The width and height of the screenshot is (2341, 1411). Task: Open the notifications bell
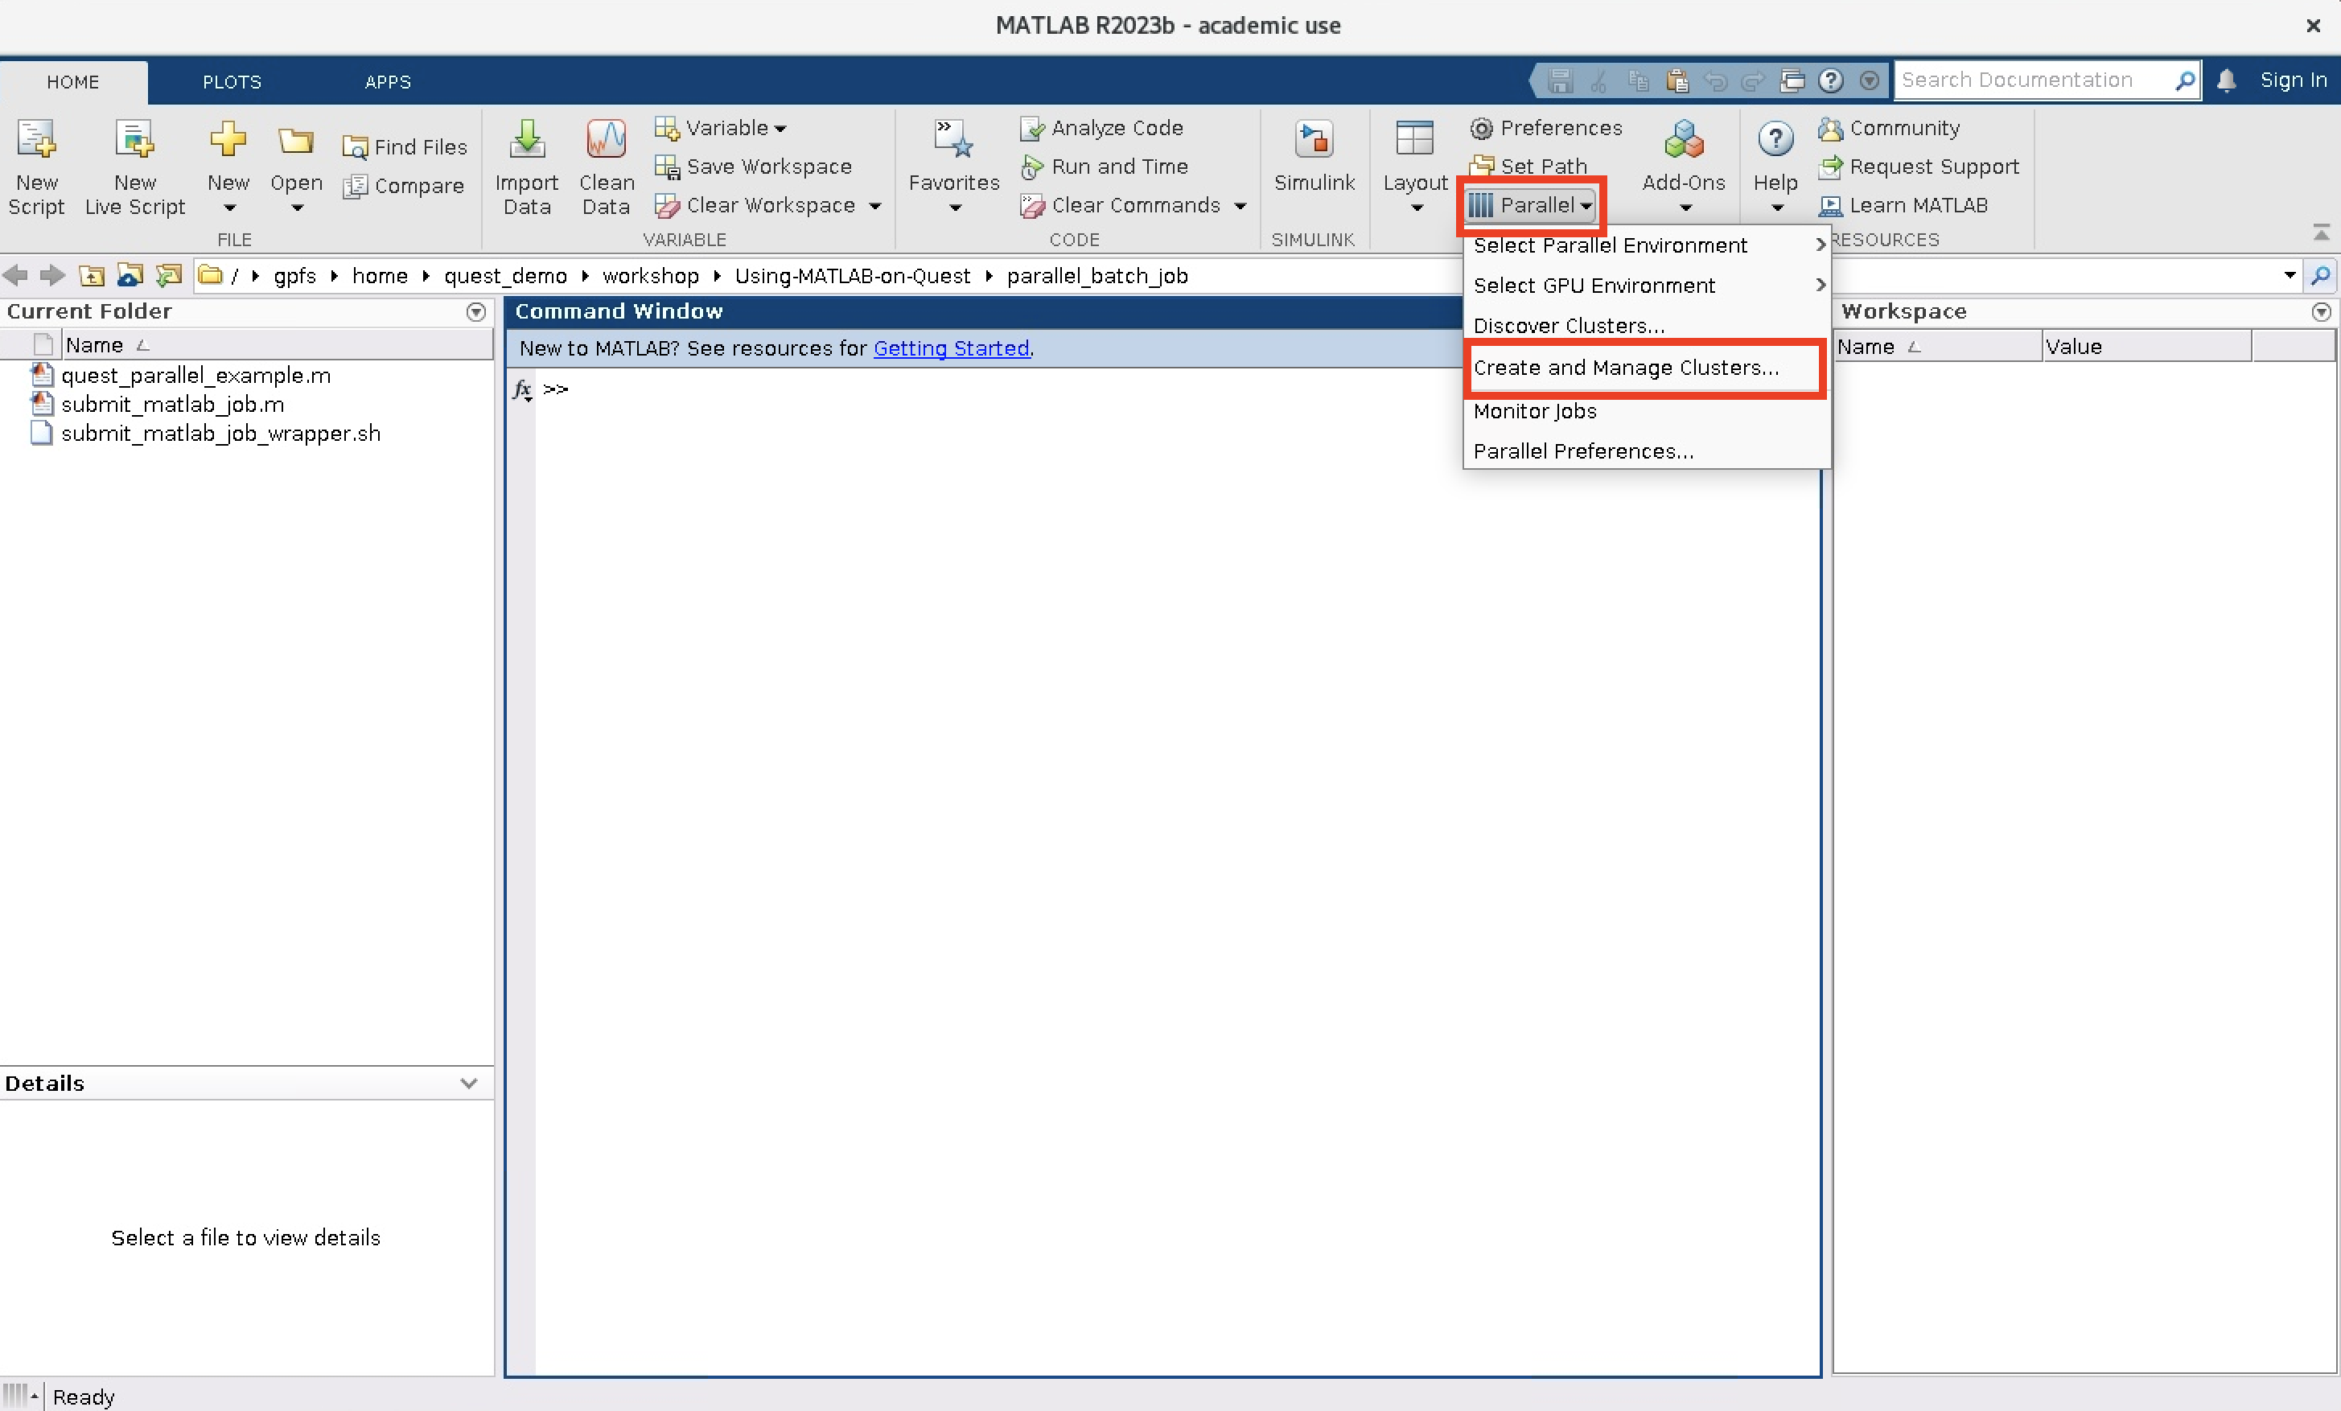(x=2227, y=80)
